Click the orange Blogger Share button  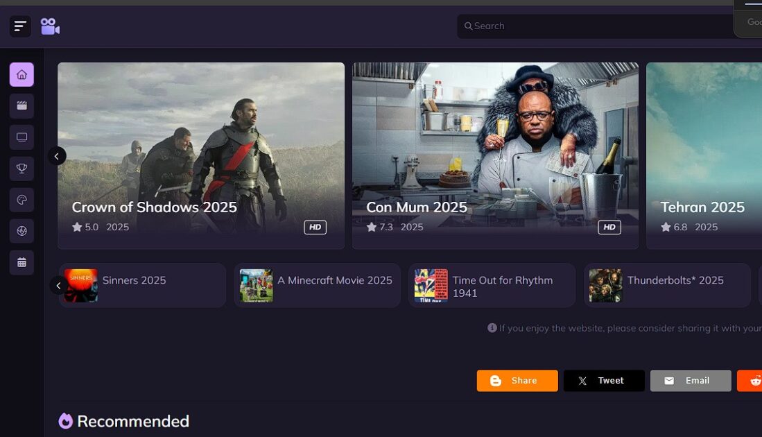coord(517,381)
